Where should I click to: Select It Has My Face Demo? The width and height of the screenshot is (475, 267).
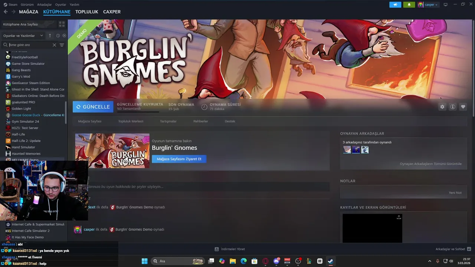coord(27,237)
